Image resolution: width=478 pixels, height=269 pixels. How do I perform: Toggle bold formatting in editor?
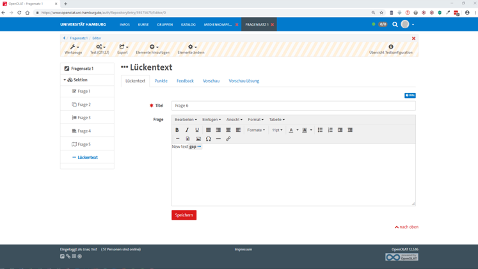(177, 130)
